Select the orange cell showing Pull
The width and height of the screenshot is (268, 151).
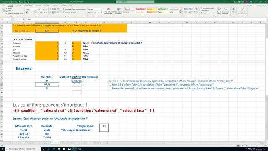coord(47,31)
